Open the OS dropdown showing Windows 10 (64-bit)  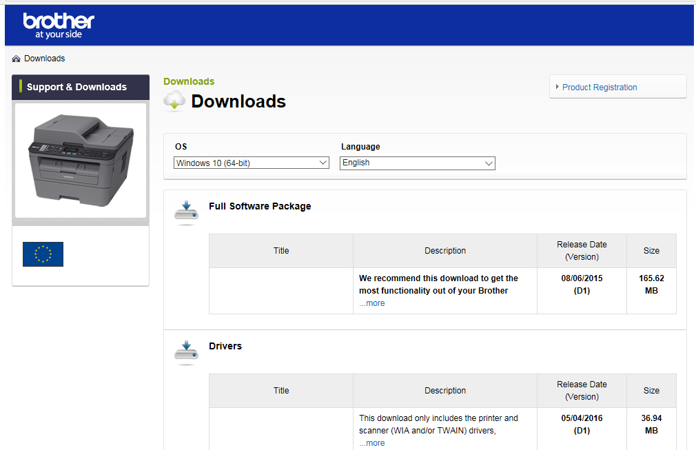coord(252,163)
